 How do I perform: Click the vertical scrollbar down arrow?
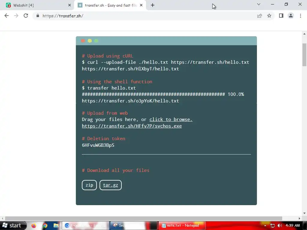coord(305,213)
